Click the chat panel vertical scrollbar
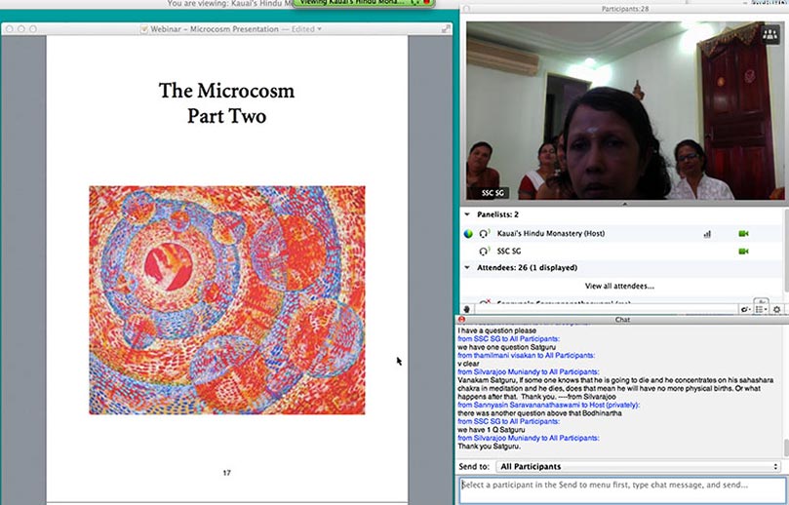Viewport: 789px width, 505px height. click(x=785, y=390)
